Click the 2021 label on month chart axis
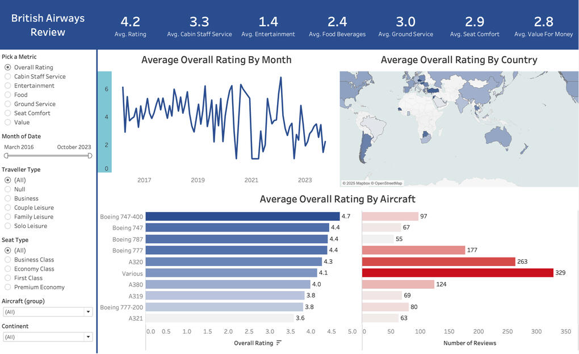The image size is (579, 354). click(x=251, y=180)
